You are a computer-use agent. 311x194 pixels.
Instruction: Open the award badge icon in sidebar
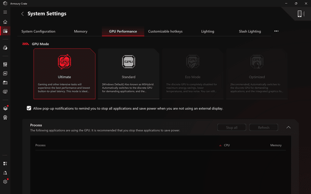(x=5, y=117)
